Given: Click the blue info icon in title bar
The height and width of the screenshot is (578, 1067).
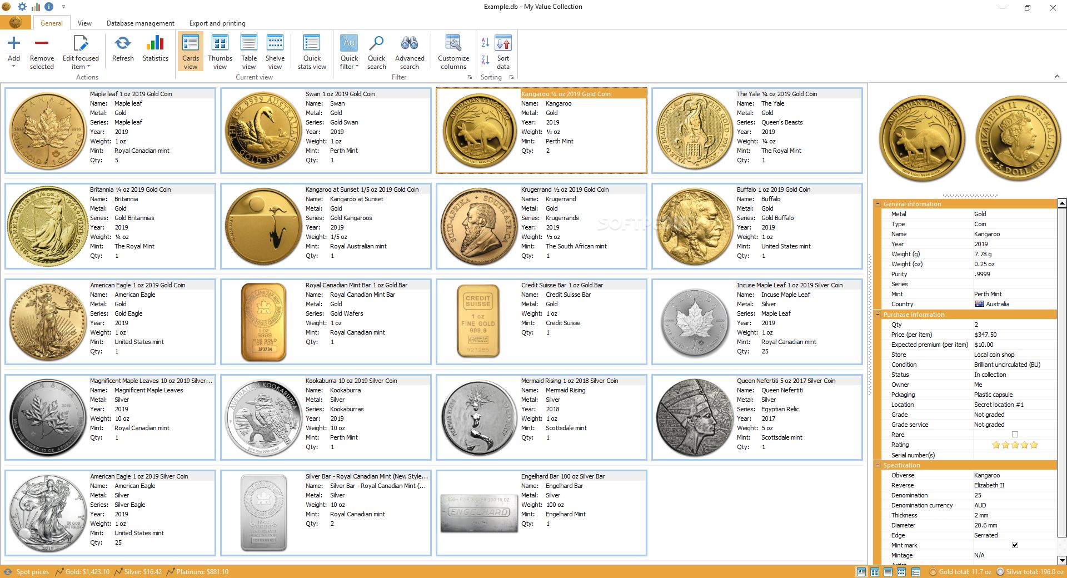Looking at the screenshot, I should pyautogui.click(x=49, y=7).
